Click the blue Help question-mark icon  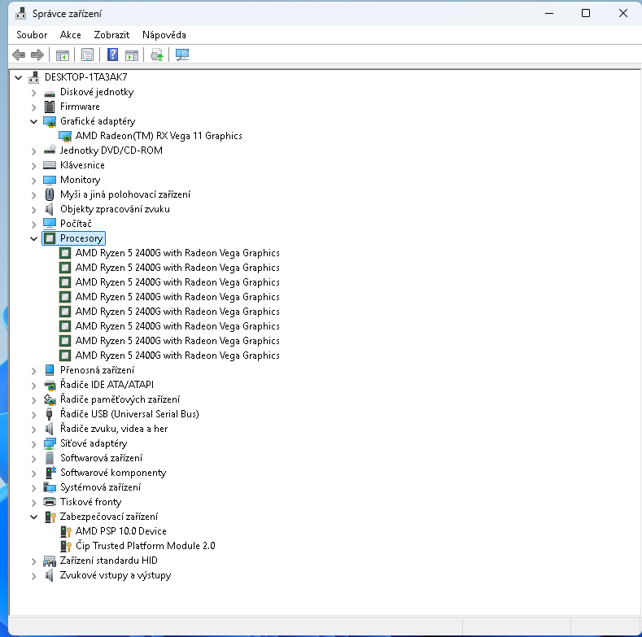click(x=112, y=55)
